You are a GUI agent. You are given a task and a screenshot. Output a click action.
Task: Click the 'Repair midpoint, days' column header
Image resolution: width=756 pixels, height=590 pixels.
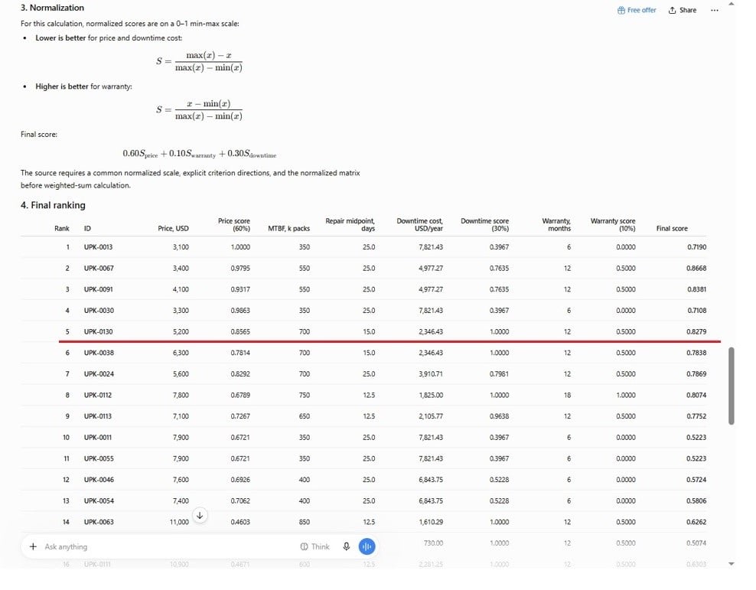click(350, 225)
